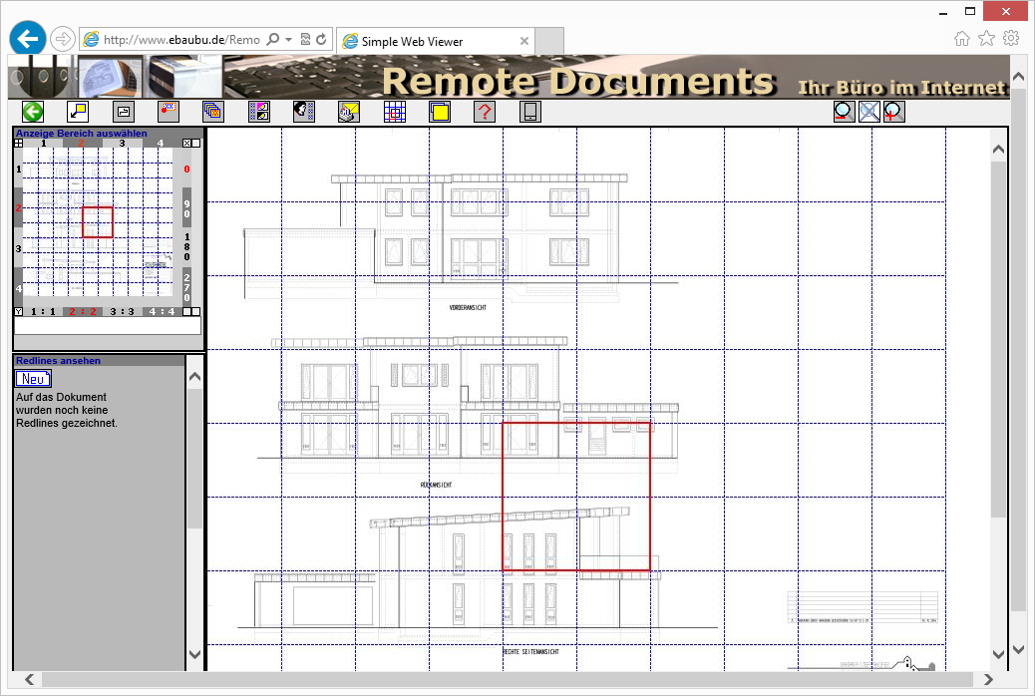Viewport: 1035px width, 696px height.
Task: Refresh the page with reload icon
Action: [321, 39]
